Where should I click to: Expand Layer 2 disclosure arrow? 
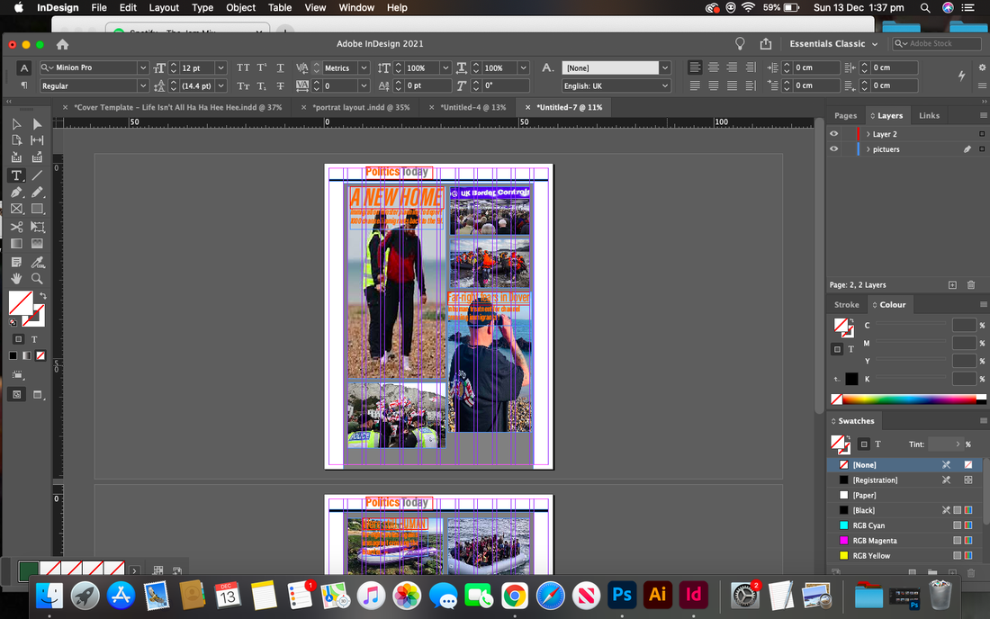tap(868, 134)
